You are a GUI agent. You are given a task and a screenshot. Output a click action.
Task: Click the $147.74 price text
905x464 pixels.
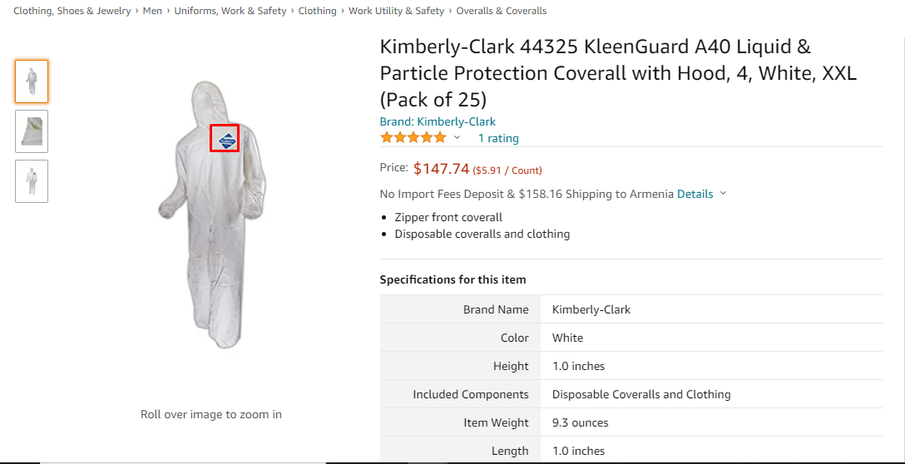[x=442, y=169]
